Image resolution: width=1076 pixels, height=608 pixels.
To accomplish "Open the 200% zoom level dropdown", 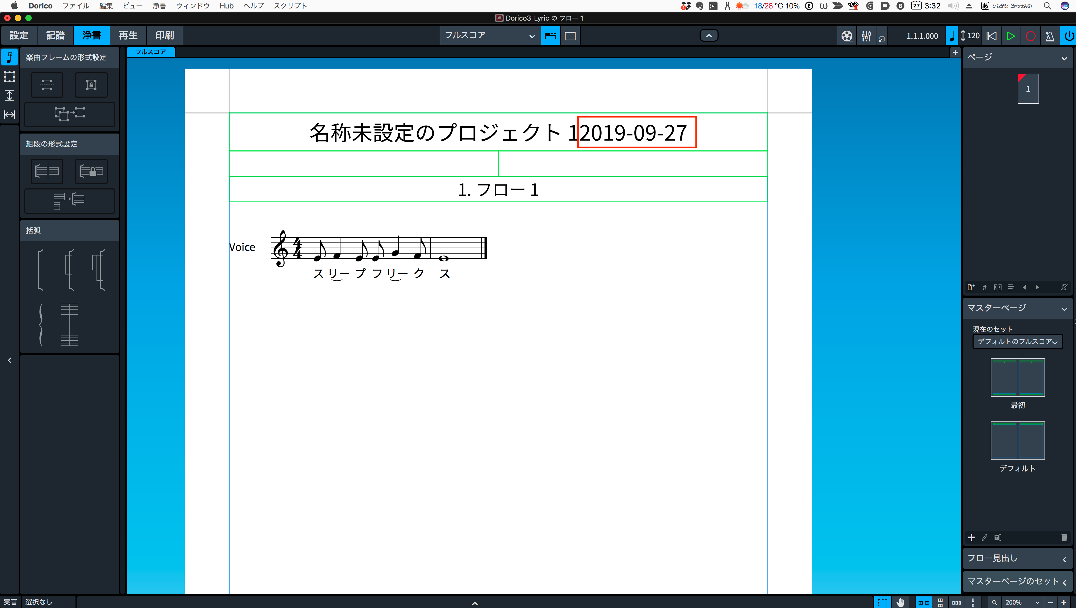I will pyautogui.click(x=1022, y=602).
